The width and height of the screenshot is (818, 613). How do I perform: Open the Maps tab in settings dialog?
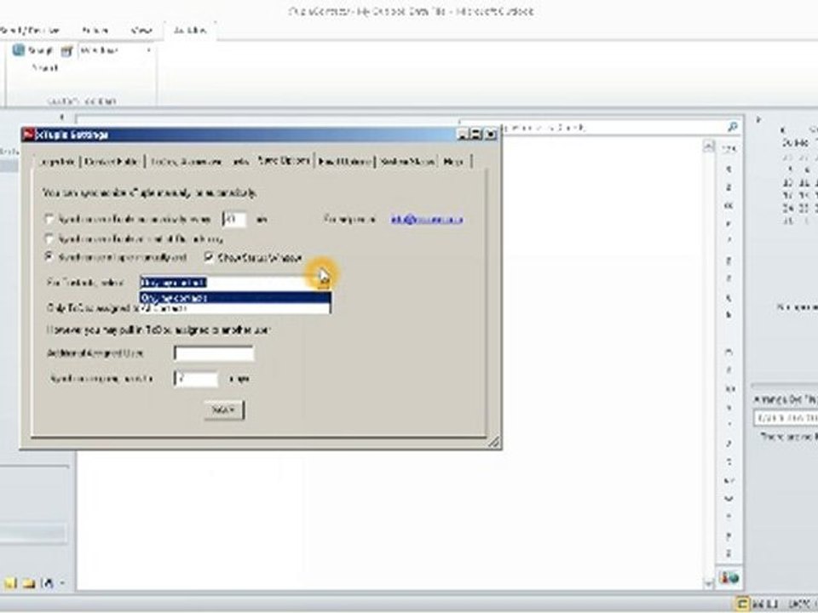(x=452, y=162)
